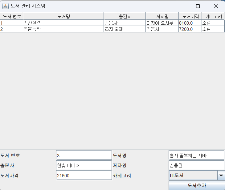Select the IT도서 value in category combo
Screen dimensions: 225x190
pyautogui.click(x=193, y=176)
